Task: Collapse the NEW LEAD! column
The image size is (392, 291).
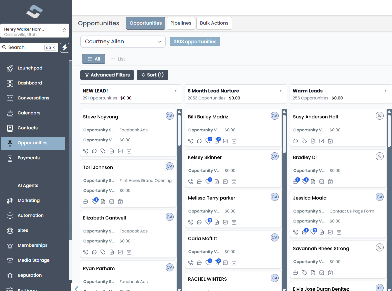Action: [x=176, y=90]
